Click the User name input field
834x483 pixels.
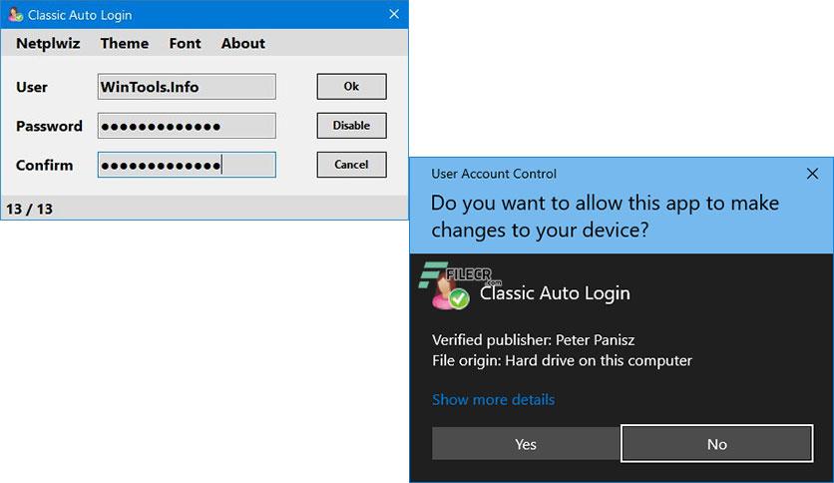(x=187, y=87)
